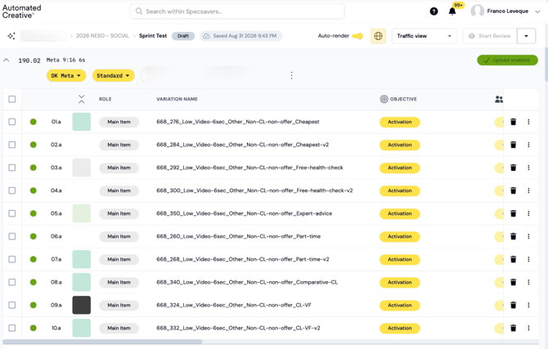Click the green status dot of row 03.a

tap(34, 168)
